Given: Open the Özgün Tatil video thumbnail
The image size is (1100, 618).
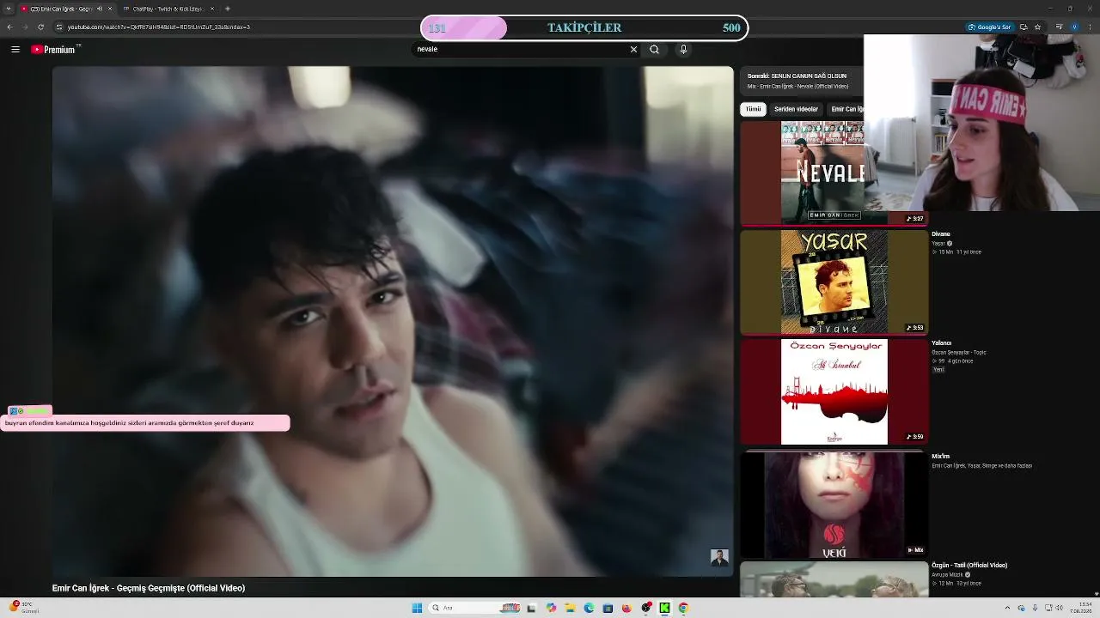Looking at the screenshot, I should (834, 579).
